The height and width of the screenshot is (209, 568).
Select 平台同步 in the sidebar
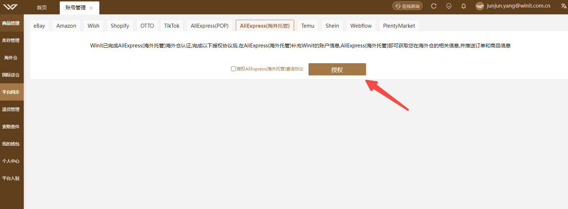click(x=12, y=92)
